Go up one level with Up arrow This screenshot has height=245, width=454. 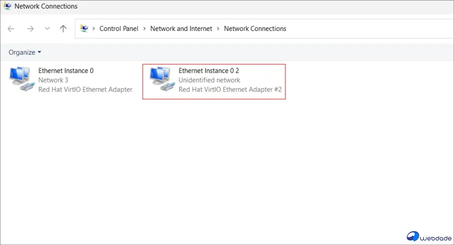(x=63, y=29)
